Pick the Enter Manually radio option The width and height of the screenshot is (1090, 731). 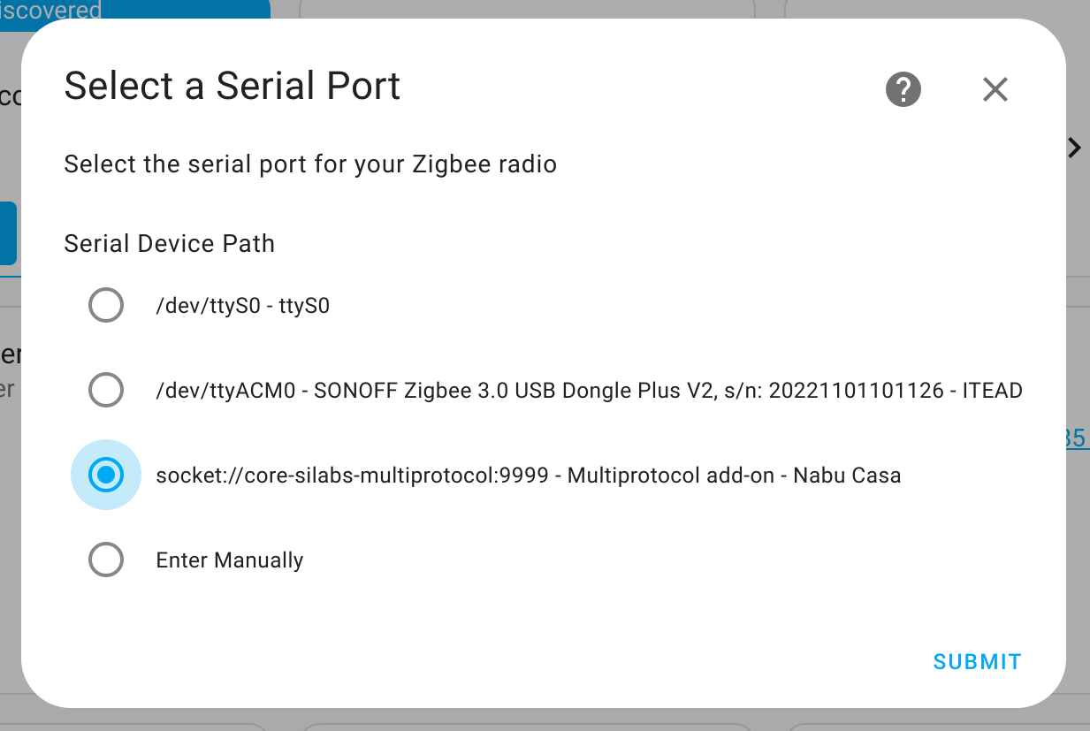tap(106, 560)
